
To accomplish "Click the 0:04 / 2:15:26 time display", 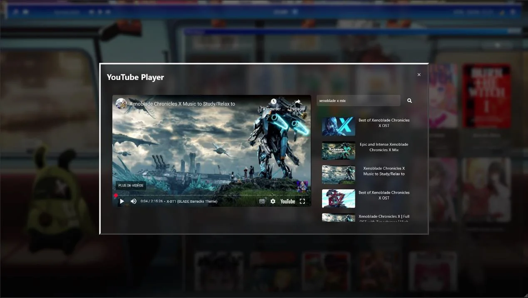I will (151, 201).
